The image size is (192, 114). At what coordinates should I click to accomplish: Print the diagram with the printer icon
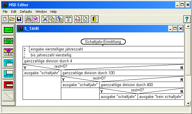[x=29, y=19]
